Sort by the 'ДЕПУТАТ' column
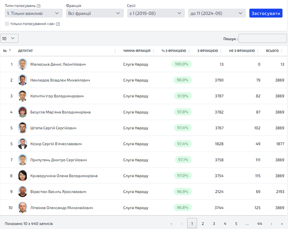 67,51
